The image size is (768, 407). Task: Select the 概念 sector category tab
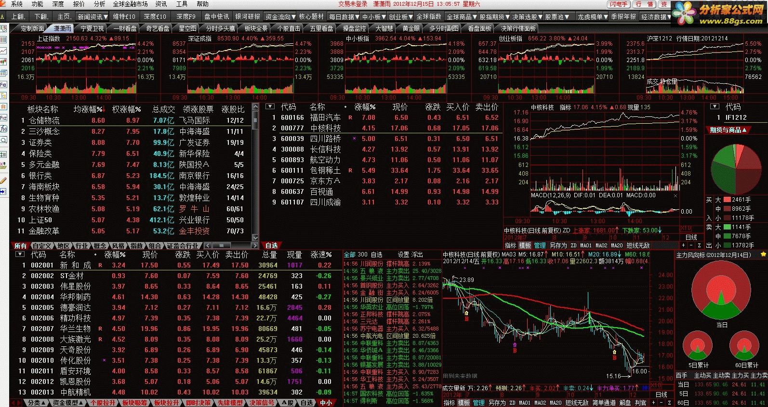pyautogui.click(x=100, y=246)
